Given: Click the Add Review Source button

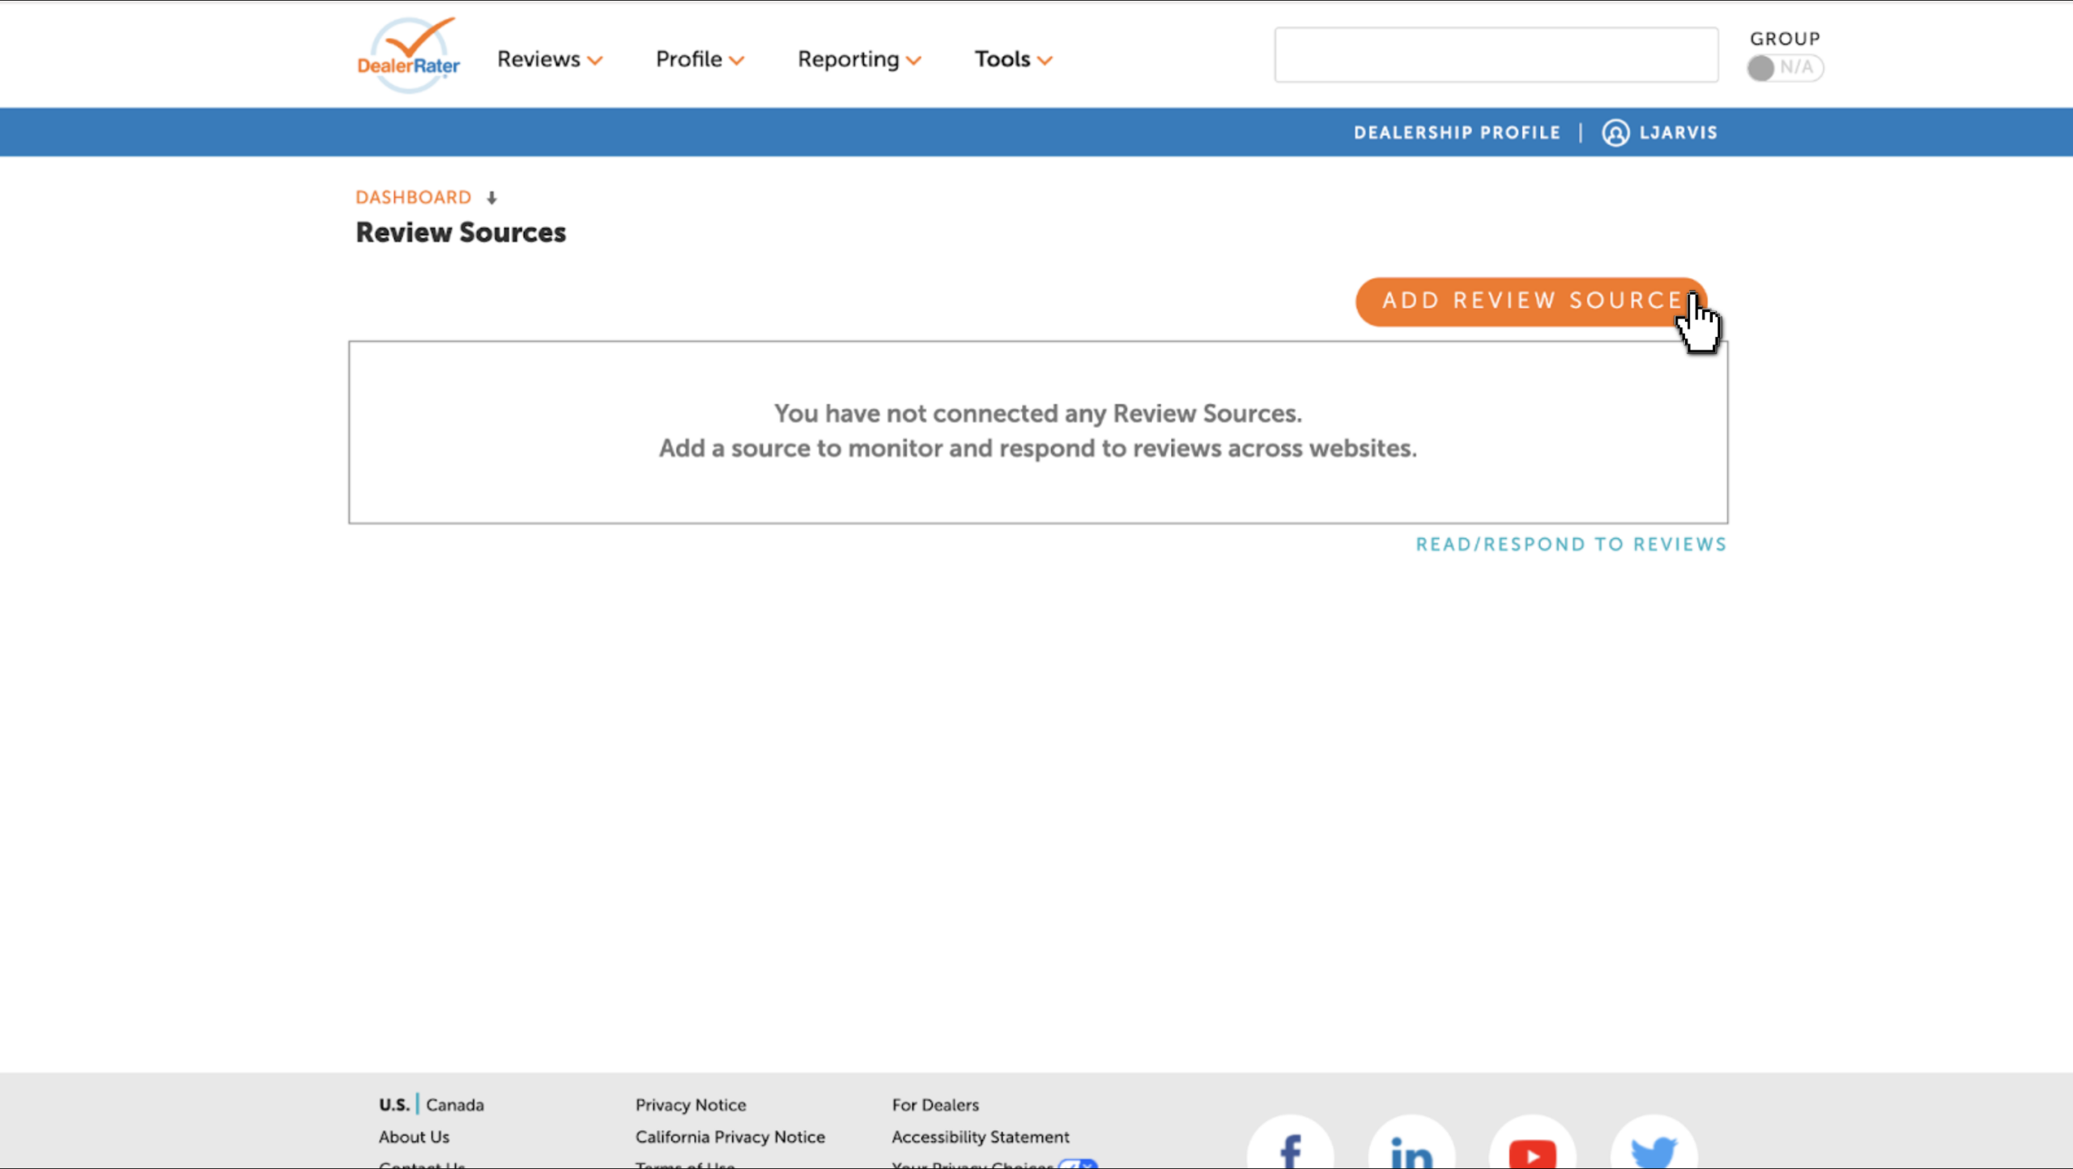Looking at the screenshot, I should pyautogui.click(x=1531, y=301).
